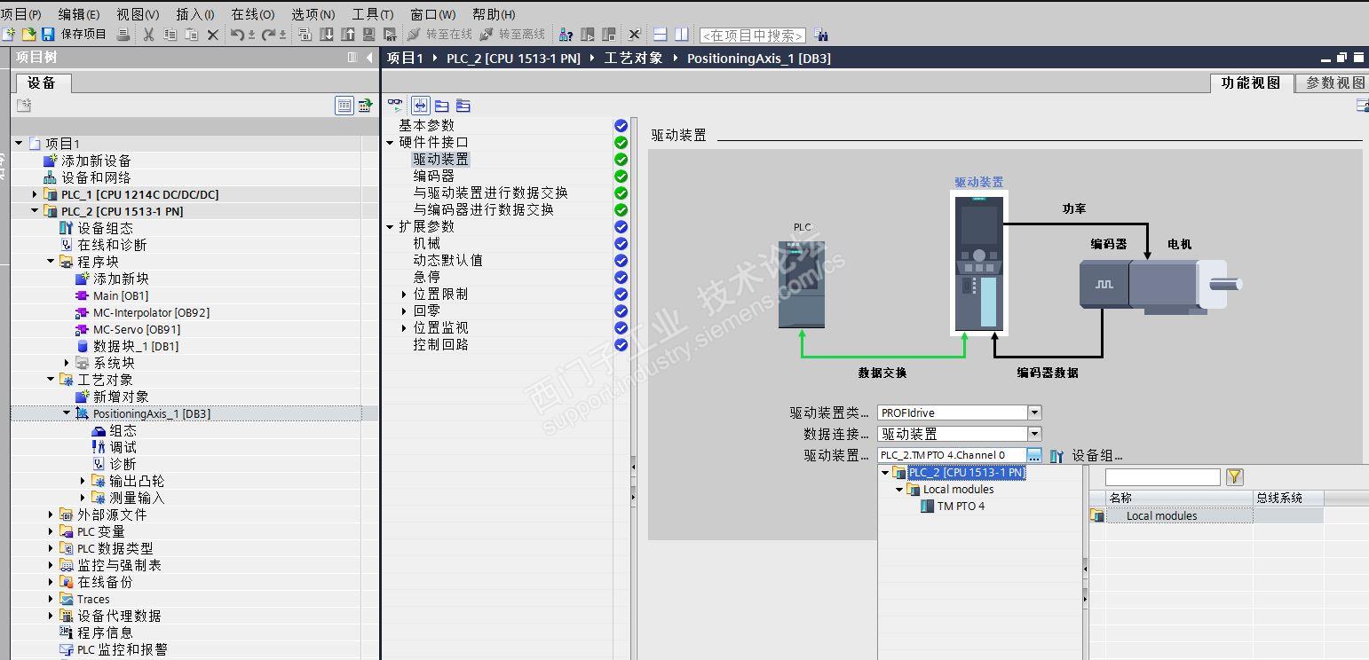Click the filter funnel icon
The image size is (1369, 660).
tap(1234, 477)
